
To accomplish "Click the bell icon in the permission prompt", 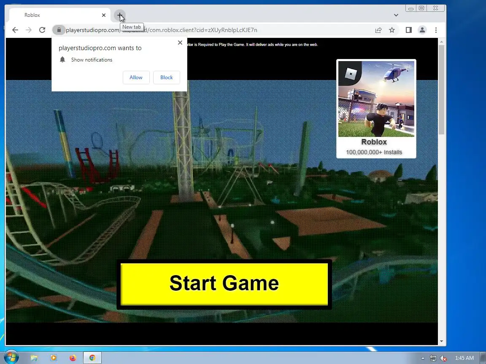I will click(62, 60).
